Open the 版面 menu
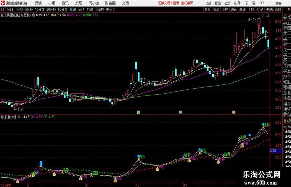This screenshot has height=187, width=291. click(x=217, y=3)
